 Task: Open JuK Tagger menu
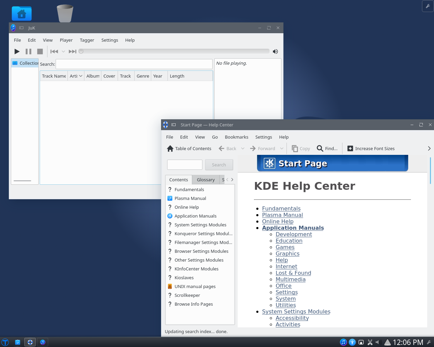pyautogui.click(x=87, y=40)
